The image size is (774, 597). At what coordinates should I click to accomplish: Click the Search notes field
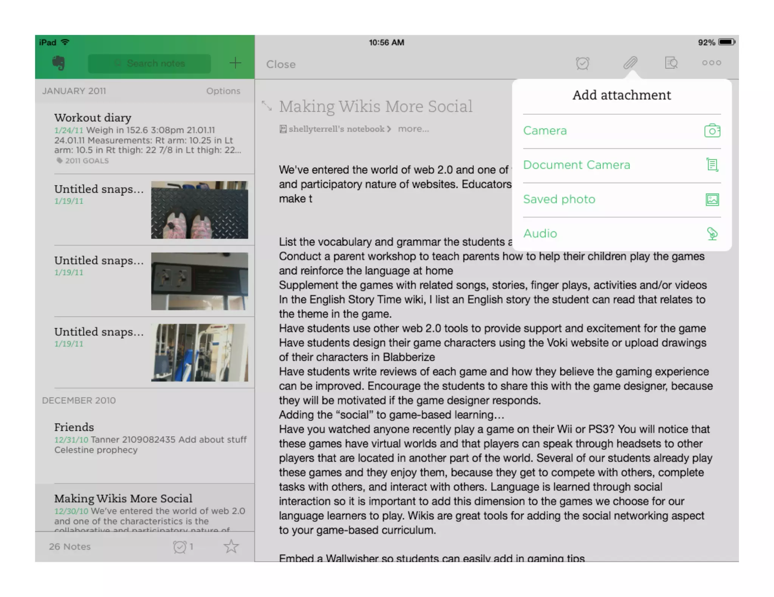(x=150, y=63)
